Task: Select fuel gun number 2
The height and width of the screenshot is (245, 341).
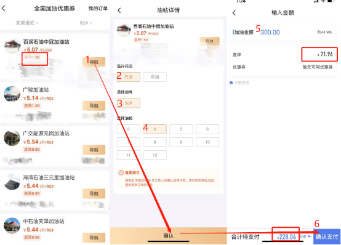Action: click(x=128, y=129)
